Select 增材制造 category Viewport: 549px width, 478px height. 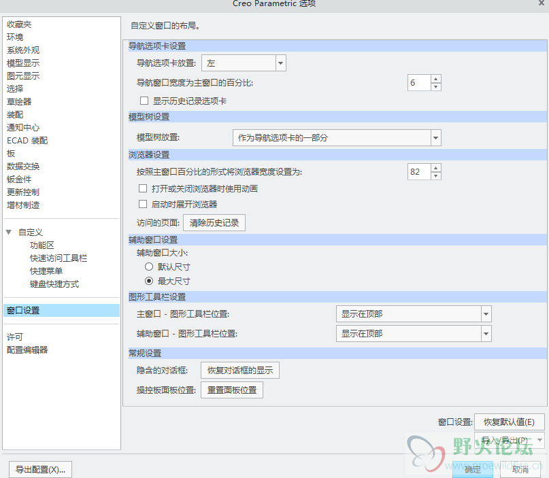tap(23, 205)
